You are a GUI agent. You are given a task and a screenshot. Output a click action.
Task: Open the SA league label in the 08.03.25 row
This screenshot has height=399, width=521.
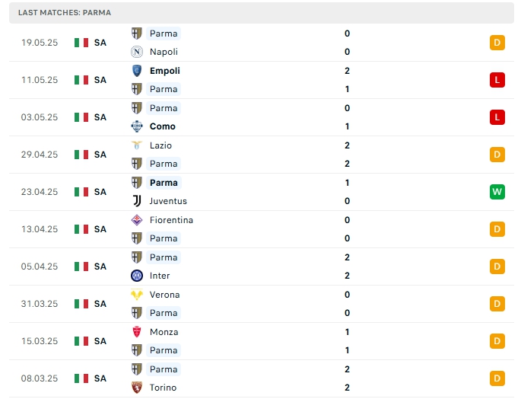(100, 378)
